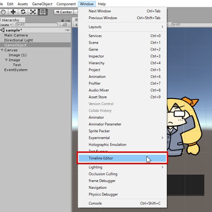
Task: Open the Component menu
Action: pyautogui.click(x=66, y=4)
